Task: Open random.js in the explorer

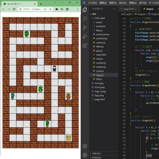Action: pyautogui.click(x=101, y=67)
